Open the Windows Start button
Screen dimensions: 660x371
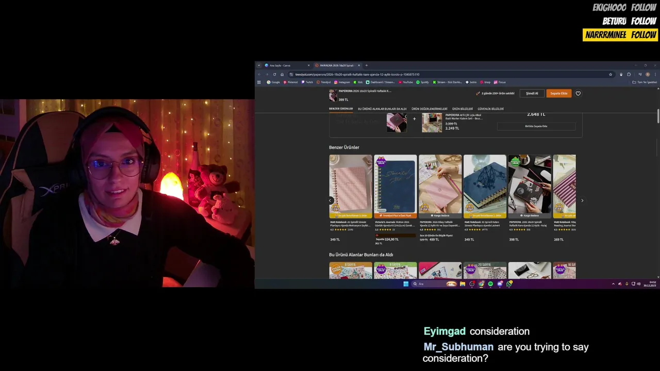pos(406,284)
